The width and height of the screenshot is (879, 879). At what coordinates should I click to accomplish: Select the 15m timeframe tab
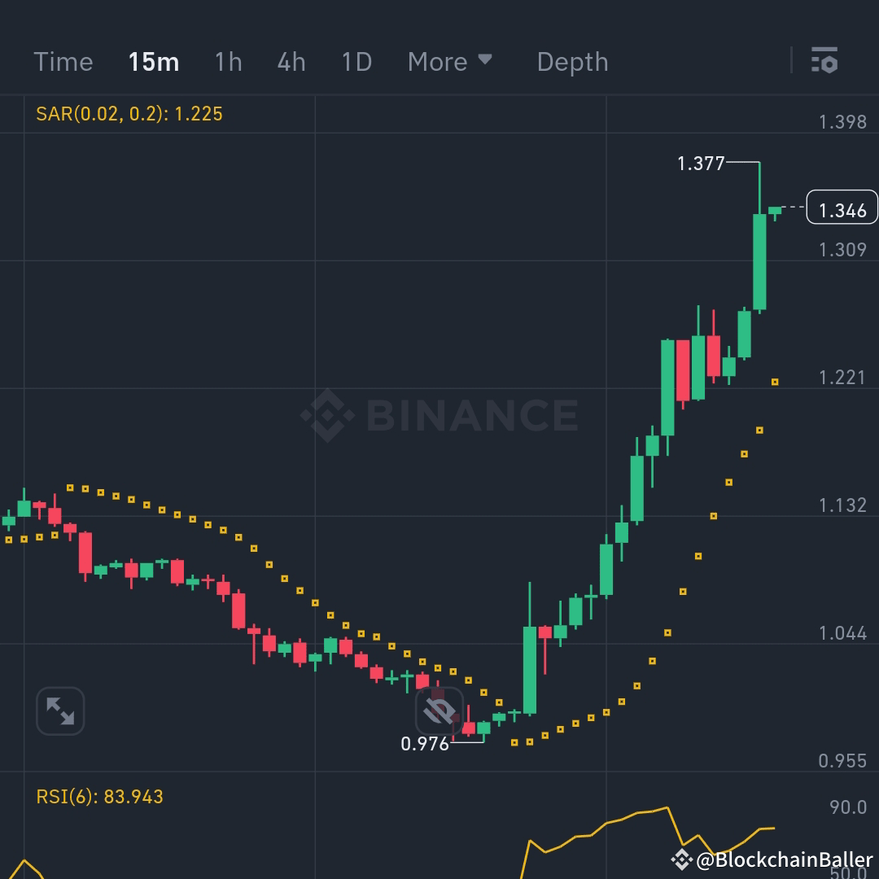point(154,61)
